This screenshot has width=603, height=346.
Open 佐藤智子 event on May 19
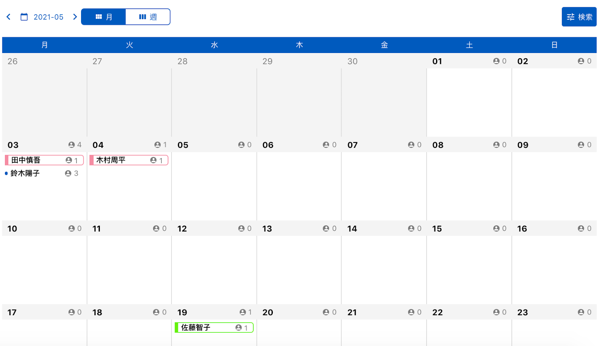coord(214,328)
